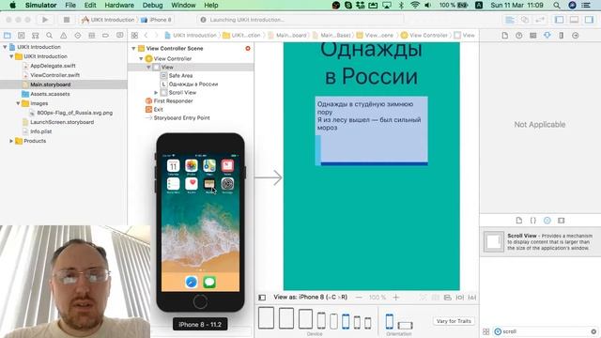Open the Hardware menu
Screen dimensions: 601x338
tap(119, 5)
